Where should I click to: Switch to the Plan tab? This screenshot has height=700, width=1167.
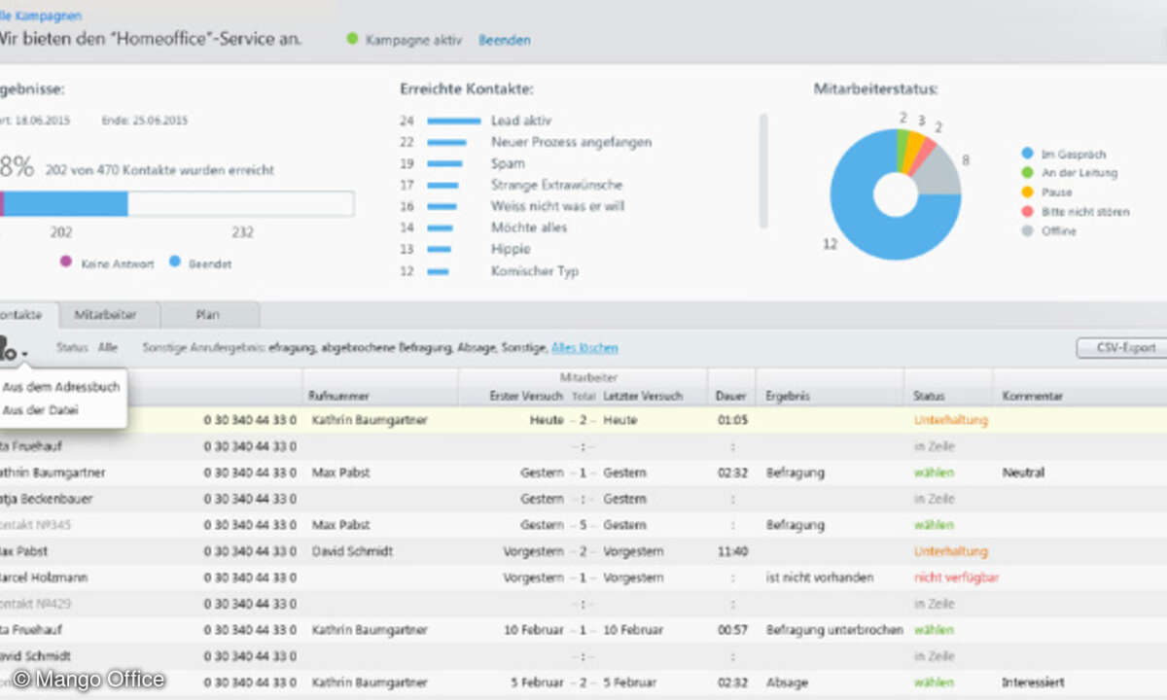click(208, 315)
